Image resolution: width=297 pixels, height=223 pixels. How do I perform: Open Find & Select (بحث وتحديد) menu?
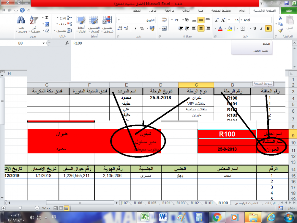click(21, 24)
